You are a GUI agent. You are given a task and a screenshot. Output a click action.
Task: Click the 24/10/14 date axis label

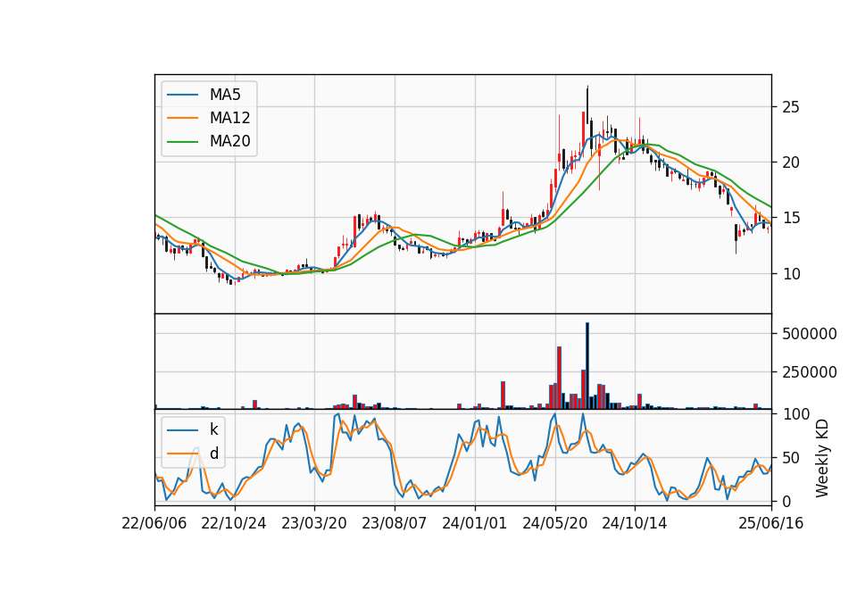635,523
